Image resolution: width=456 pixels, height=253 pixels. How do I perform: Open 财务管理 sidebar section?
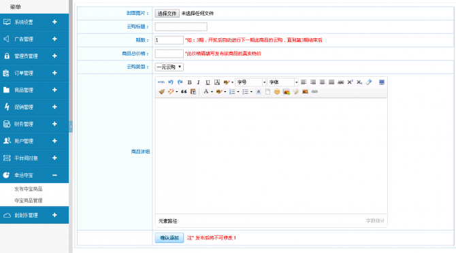point(34,124)
